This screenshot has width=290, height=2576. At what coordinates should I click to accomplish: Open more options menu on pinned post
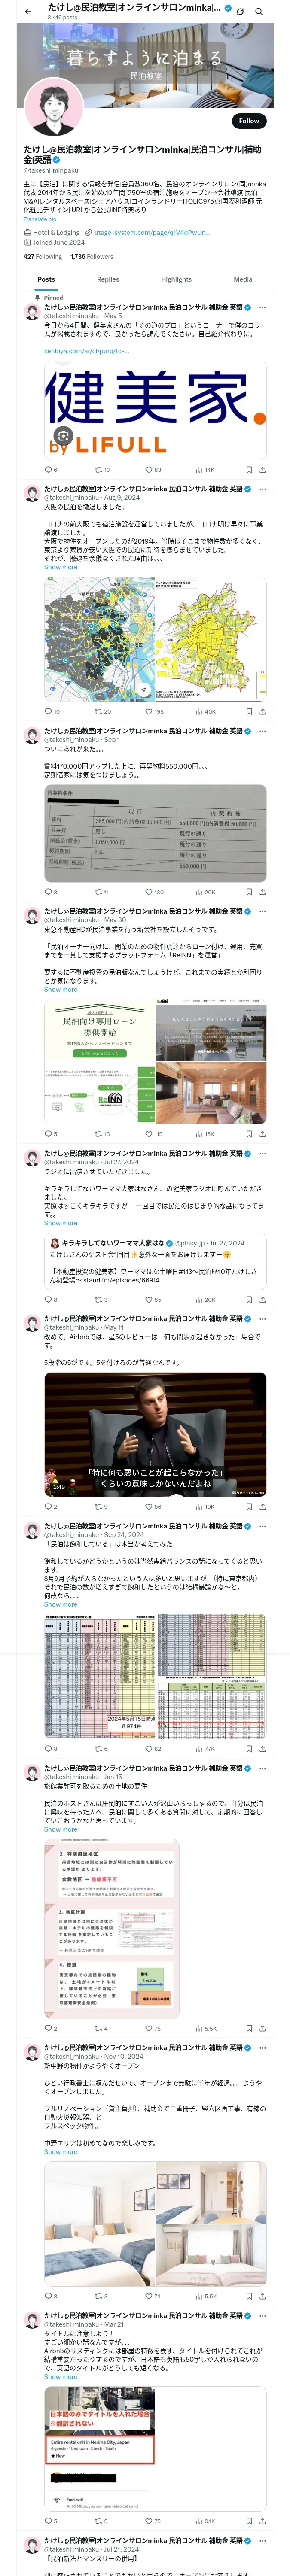click(263, 307)
